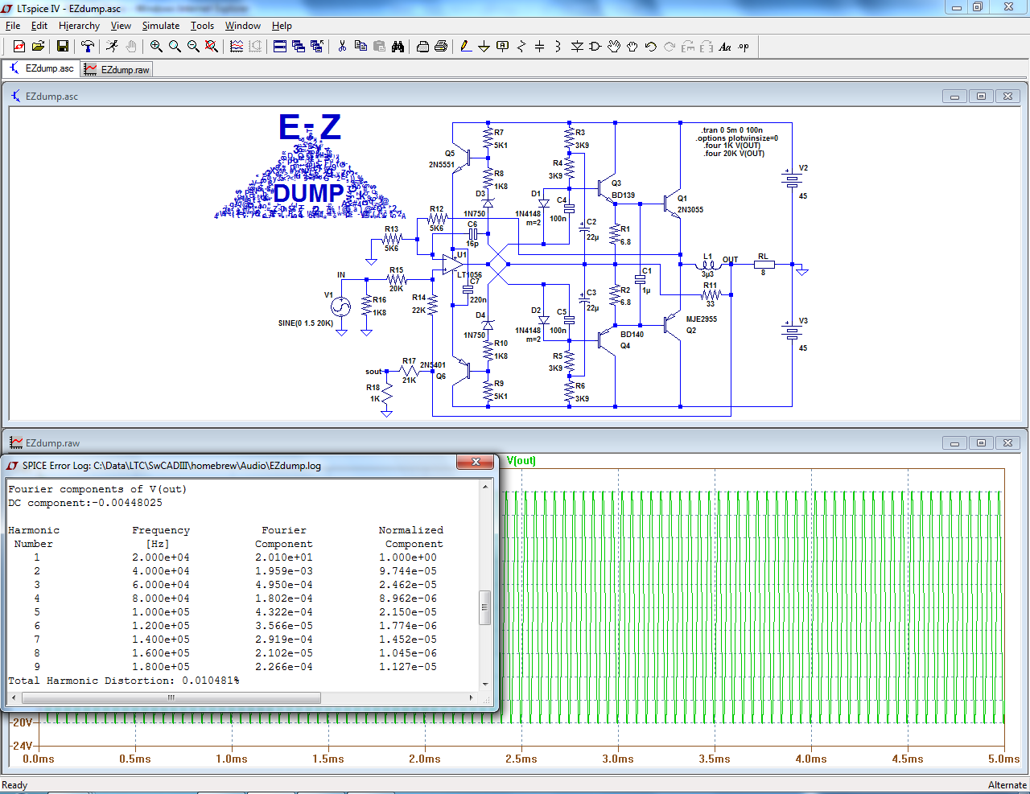Click the Print Setup icon
Viewport: 1030px width, 794px height.
pyautogui.click(x=422, y=47)
